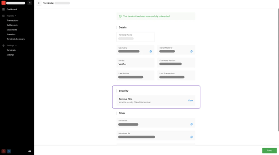Go back using the arrow button
The height and width of the screenshot is (155, 279).
point(39,3)
